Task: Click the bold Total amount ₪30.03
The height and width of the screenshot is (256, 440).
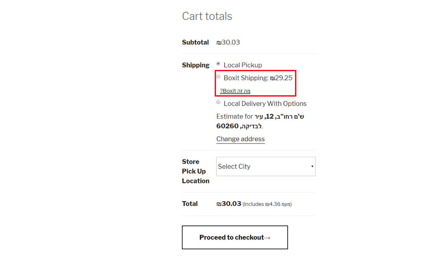Action: pyautogui.click(x=229, y=204)
